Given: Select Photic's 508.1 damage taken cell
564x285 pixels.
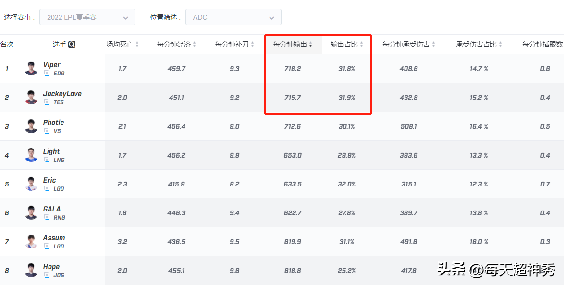Looking at the screenshot, I should pyautogui.click(x=409, y=126).
